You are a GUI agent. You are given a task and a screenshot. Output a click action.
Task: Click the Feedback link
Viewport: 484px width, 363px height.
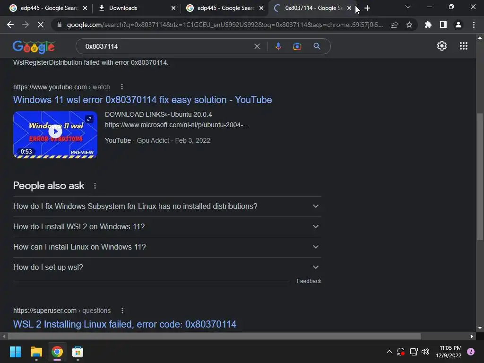point(309,281)
